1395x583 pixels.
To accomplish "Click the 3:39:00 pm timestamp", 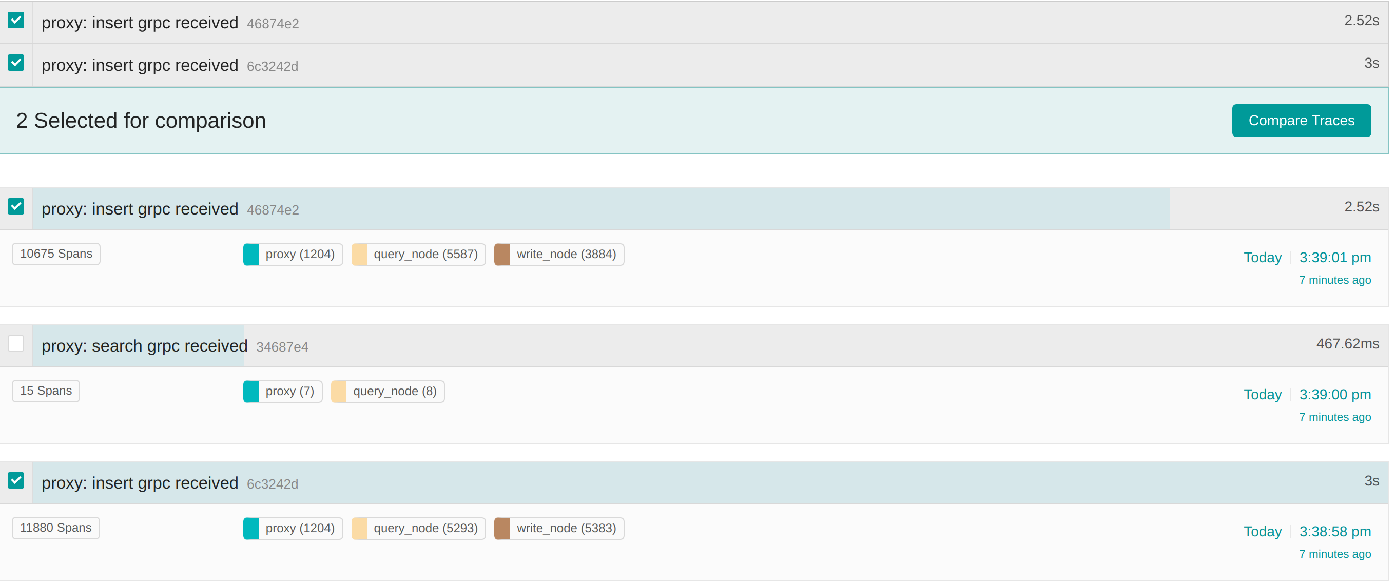I will [x=1335, y=395].
